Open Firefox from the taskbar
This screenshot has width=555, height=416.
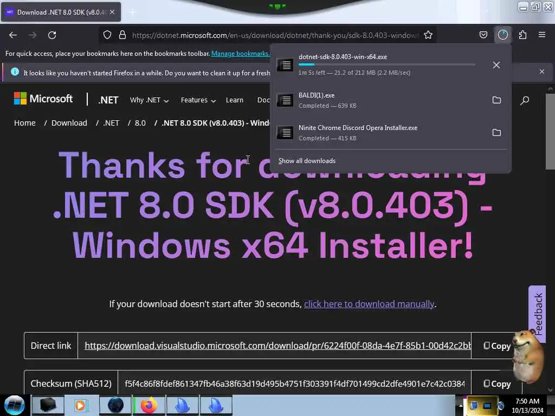149,405
